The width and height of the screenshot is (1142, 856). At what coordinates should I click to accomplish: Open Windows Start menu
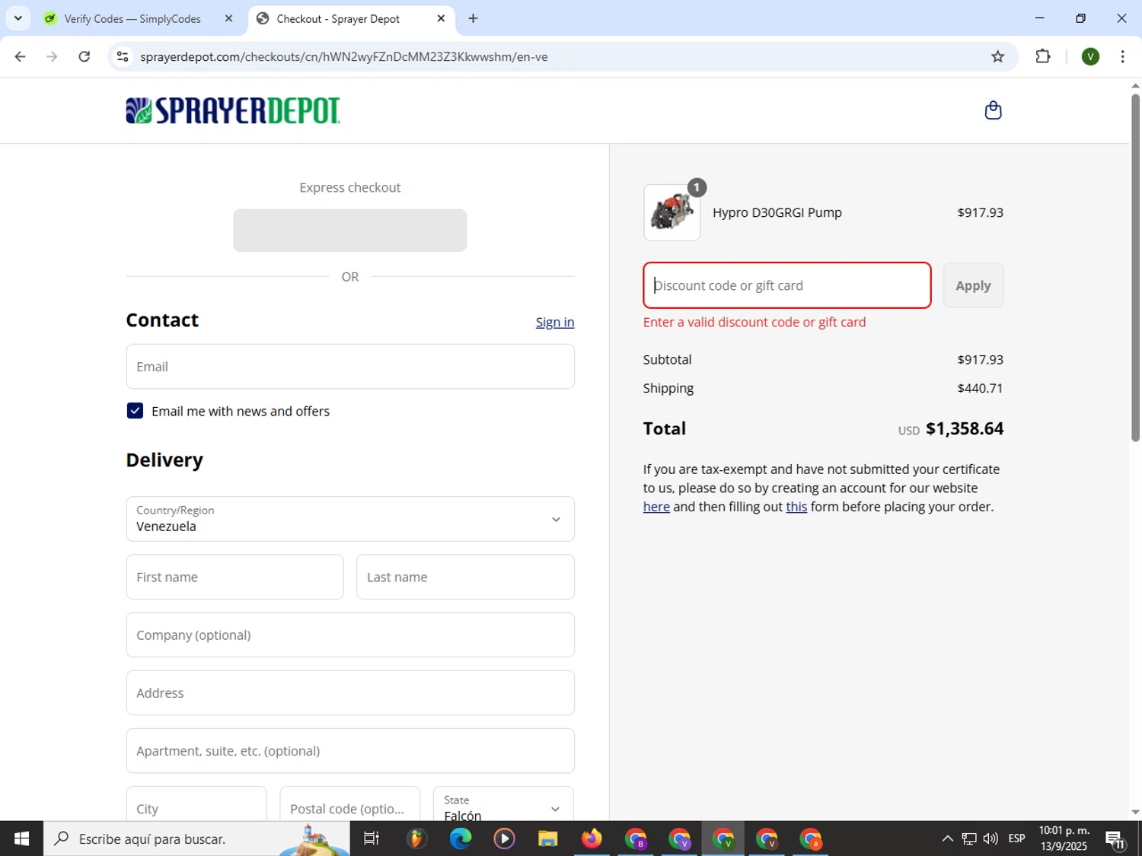coord(21,838)
